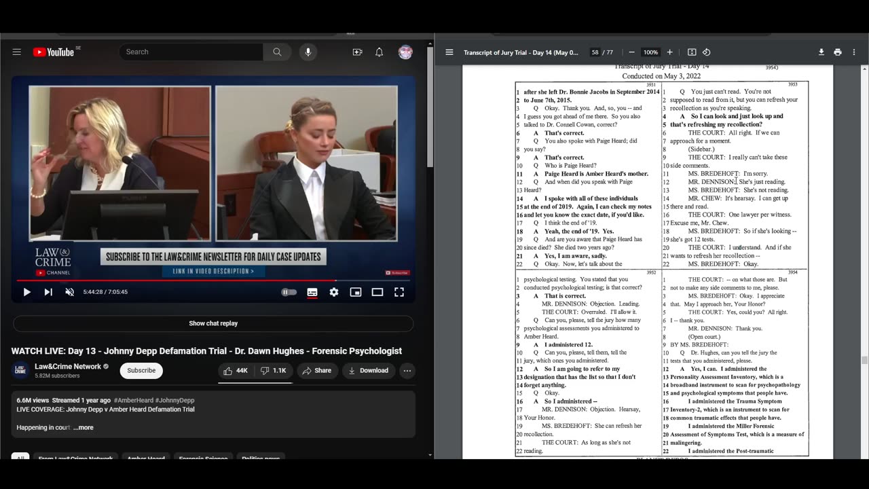Open YouTube notifications bell
The image size is (869, 489).
click(x=380, y=52)
